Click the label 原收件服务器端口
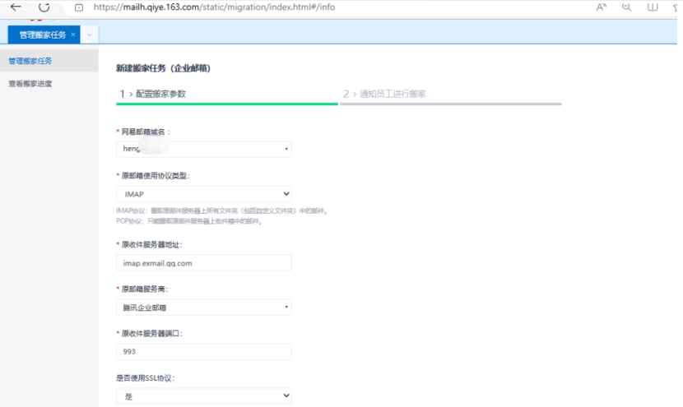683x407 pixels. click(x=151, y=334)
